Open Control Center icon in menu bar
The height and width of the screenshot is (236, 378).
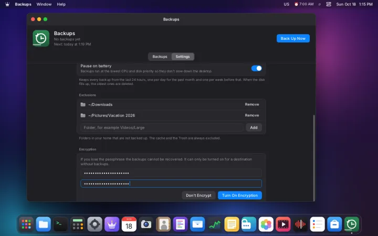329,4
